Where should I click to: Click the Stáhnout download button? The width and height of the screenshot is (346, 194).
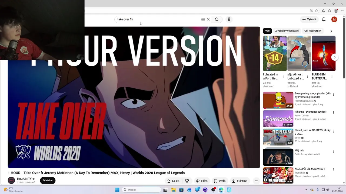tap(239, 181)
